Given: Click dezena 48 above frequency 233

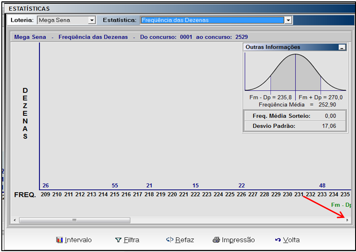Looking at the screenshot, I should [x=322, y=185].
